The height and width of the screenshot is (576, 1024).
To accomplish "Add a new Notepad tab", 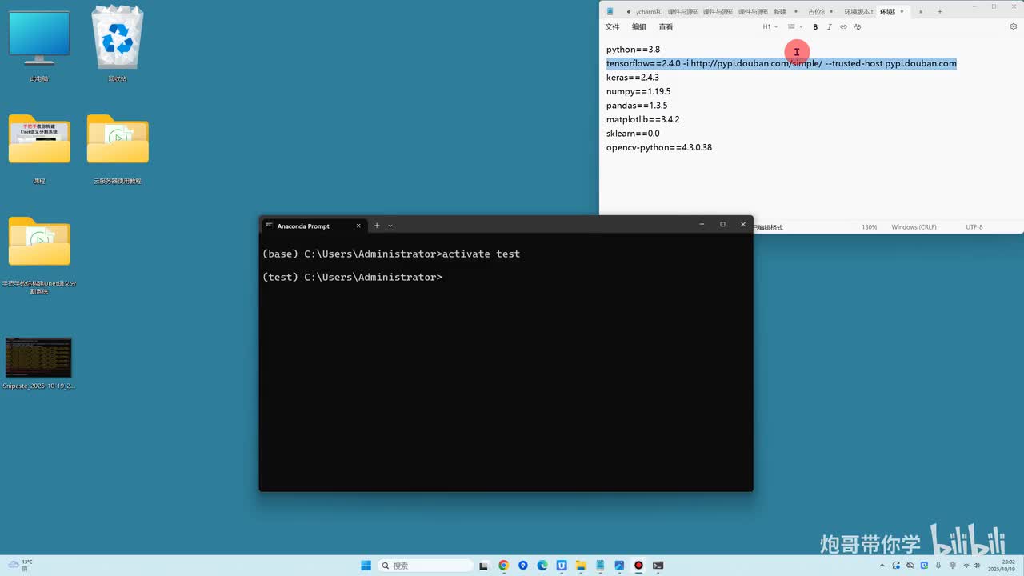I will click(939, 11).
